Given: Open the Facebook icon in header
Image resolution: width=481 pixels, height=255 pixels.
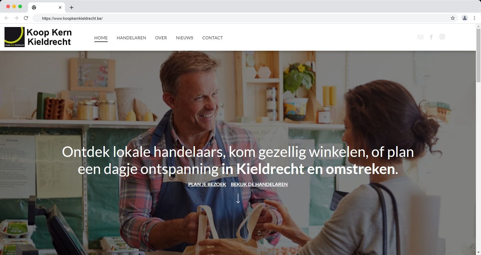Looking at the screenshot, I should tap(431, 37).
